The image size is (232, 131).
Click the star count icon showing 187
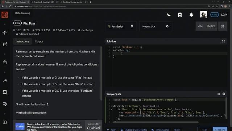pyautogui.click(x=14, y=30)
